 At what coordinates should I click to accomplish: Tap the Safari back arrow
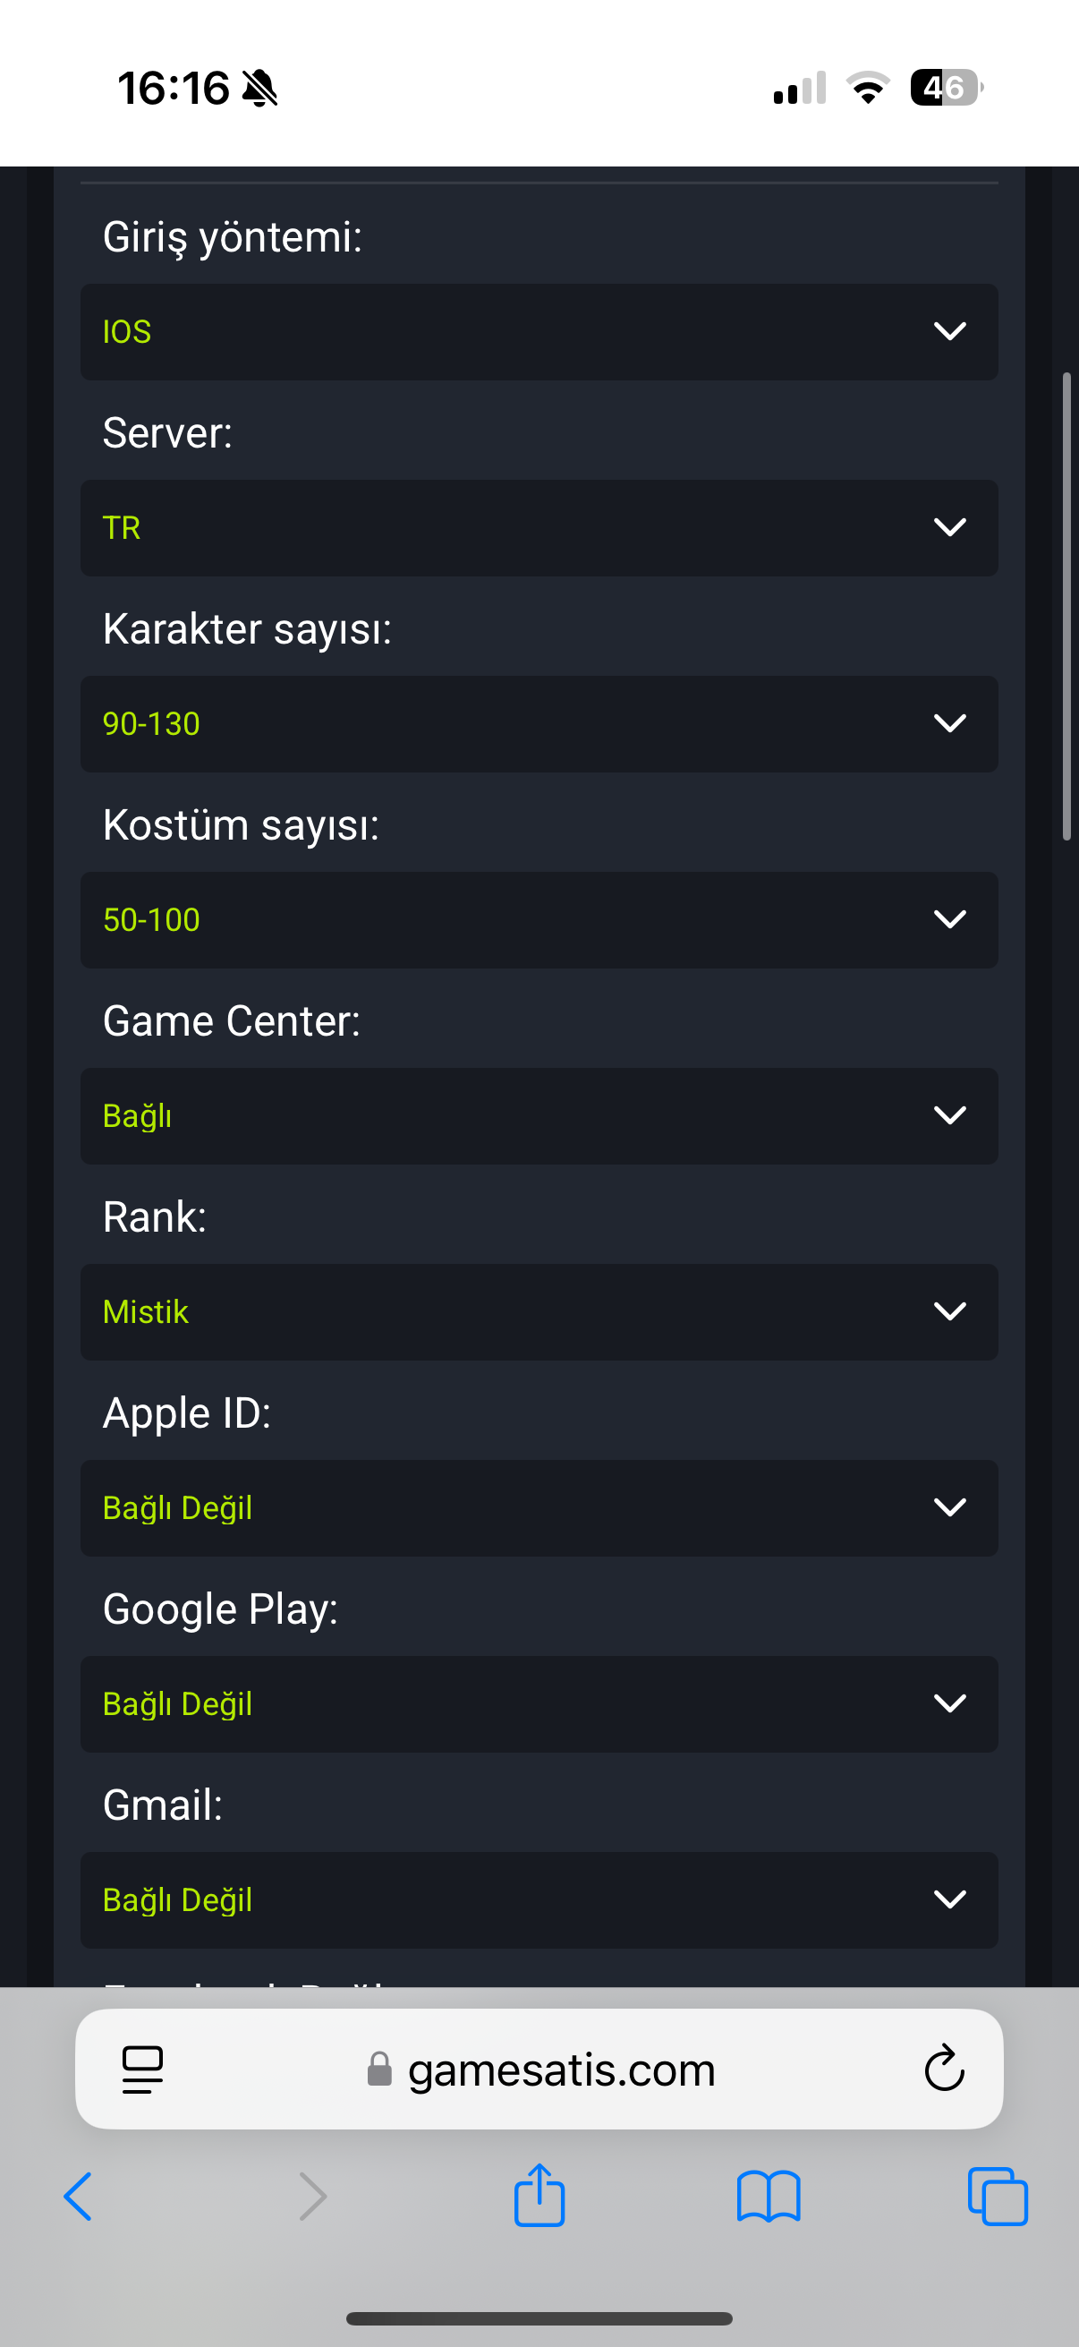(x=79, y=2197)
